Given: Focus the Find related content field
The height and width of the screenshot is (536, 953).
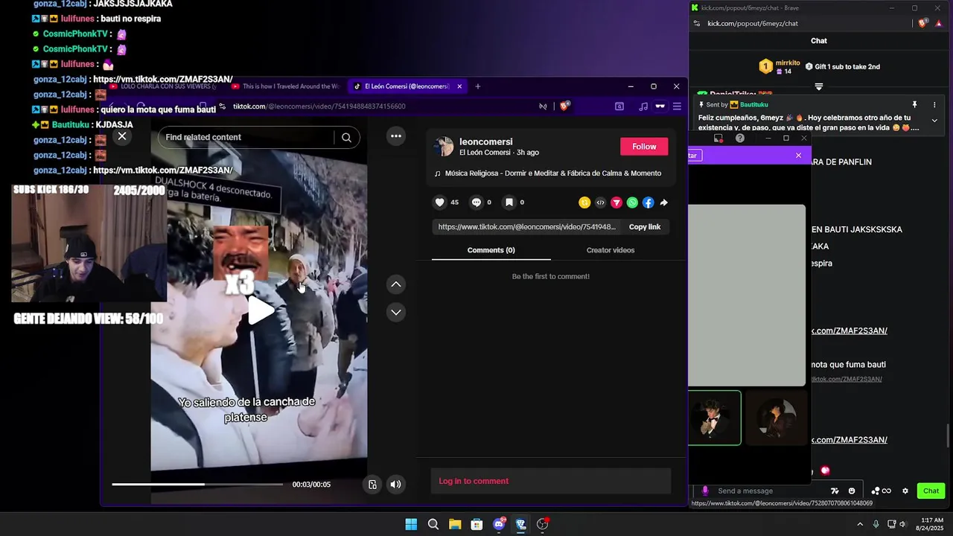Looking at the screenshot, I should pyautogui.click(x=247, y=137).
